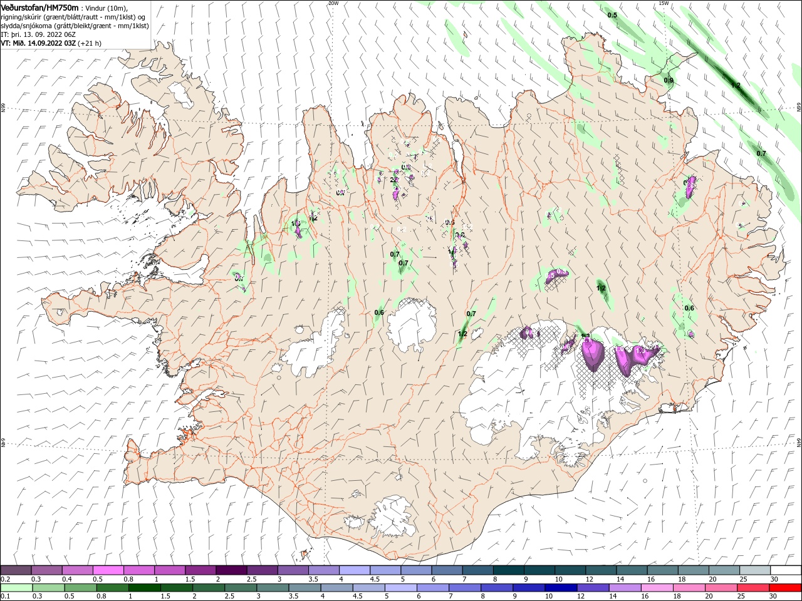Click the 0.1 label under lower legend row
This screenshot has height=601, width=802.
(x=5, y=596)
